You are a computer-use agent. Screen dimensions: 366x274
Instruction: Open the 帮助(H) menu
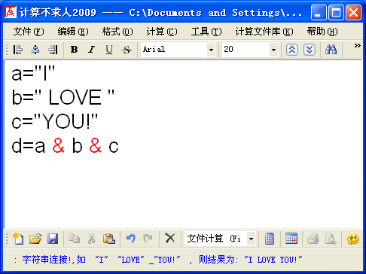coord(322,32)
